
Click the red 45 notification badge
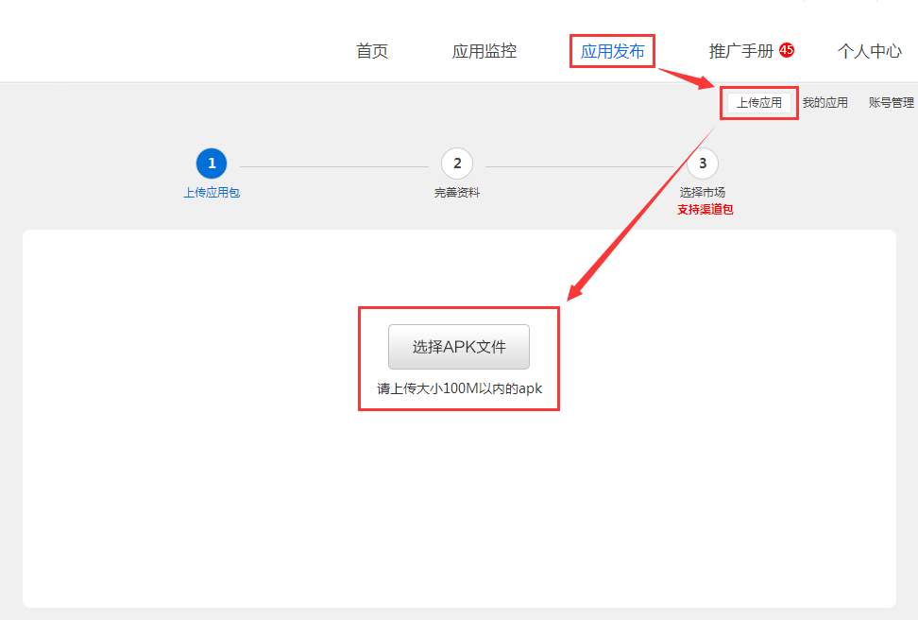click(x=787, y=50)
